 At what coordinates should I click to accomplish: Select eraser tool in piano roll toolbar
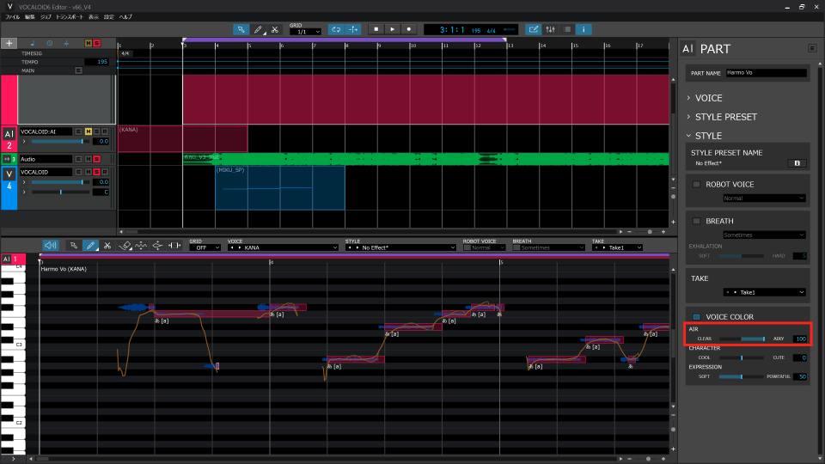point(125,245)
